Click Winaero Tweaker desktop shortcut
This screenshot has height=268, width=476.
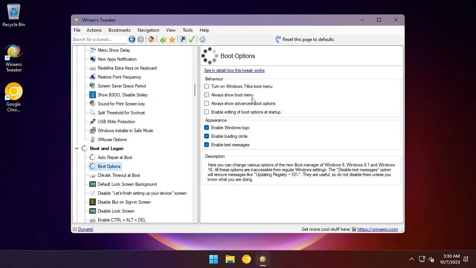point(14,59)
